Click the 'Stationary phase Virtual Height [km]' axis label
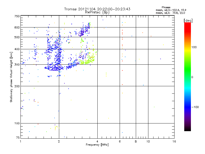The height and width of the screenshot is (154, 205). 11,77
